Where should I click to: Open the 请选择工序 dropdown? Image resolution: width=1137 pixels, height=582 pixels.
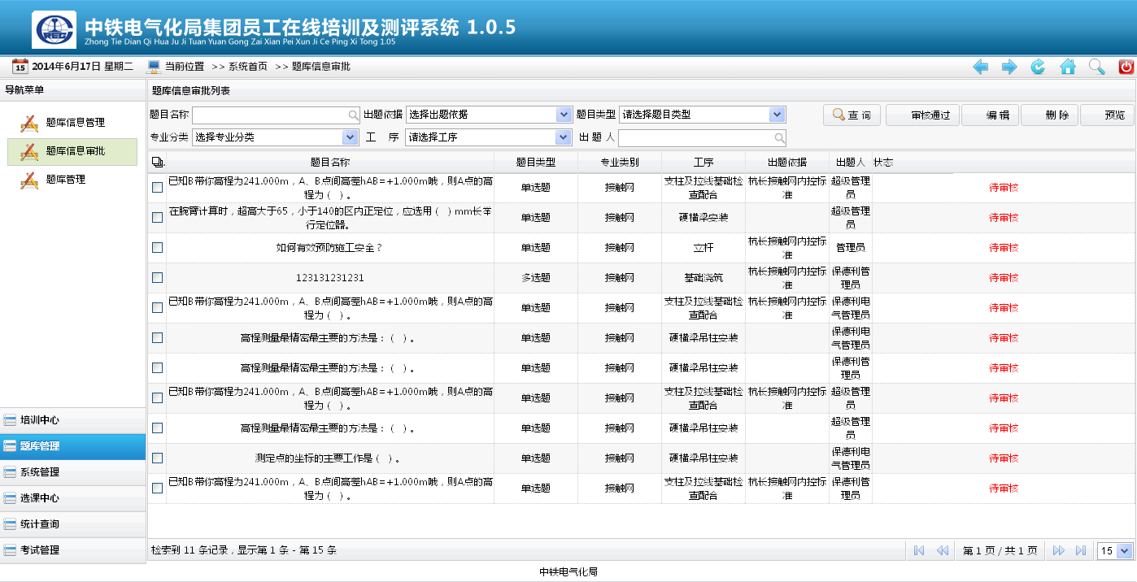click(489, 137)
